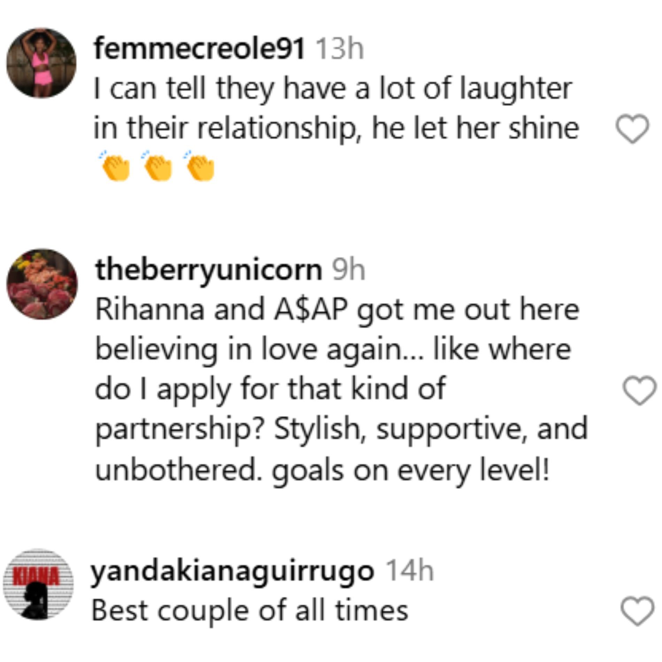Click the middle clapping hands emoji
Viewport: 662px width, 662px height.
[x=158, y=167]
